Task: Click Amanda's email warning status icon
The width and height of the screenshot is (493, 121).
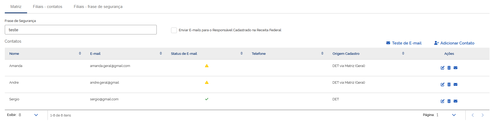Action: pyautogui.click(x=207, y=66)
